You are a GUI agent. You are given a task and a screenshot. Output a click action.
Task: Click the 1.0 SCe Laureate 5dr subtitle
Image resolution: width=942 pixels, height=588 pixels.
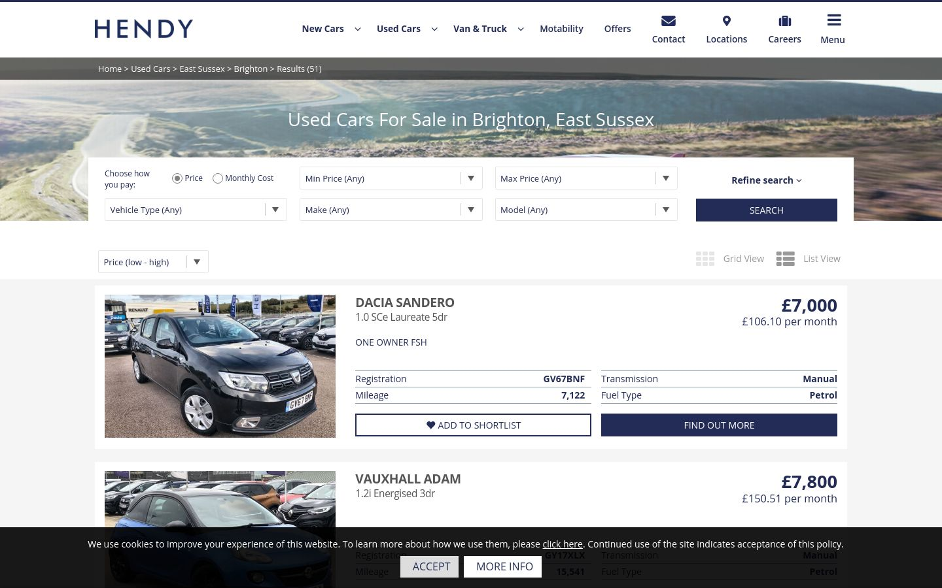point(402,317)
